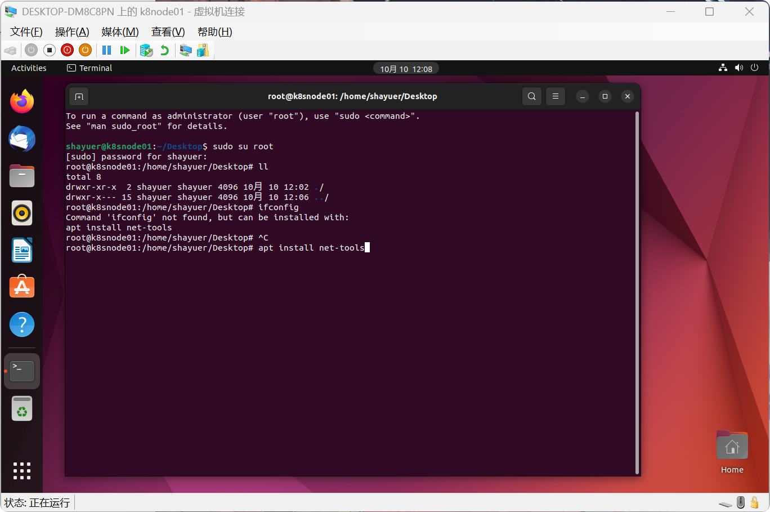The height and width of the screenshot is (512, 770).
Task: Click the keyboard icon in status bar
Action: point(726,504)
